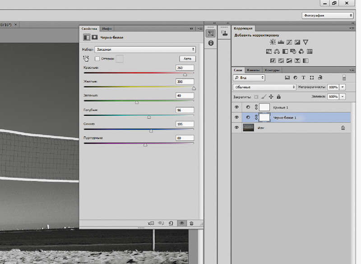The image size is (361, 264).
Task: Open the Обычные blend mode dropdown
Action: tap(264, 87)
